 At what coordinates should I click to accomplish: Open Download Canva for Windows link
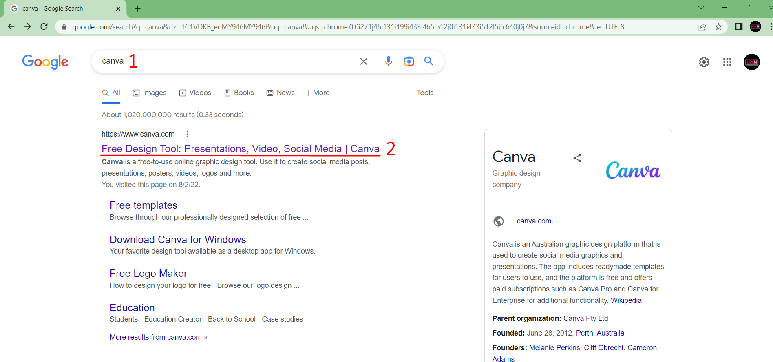click(178, 239)
